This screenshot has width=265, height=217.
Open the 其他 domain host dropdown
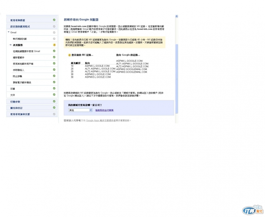[x=80, y=110]
